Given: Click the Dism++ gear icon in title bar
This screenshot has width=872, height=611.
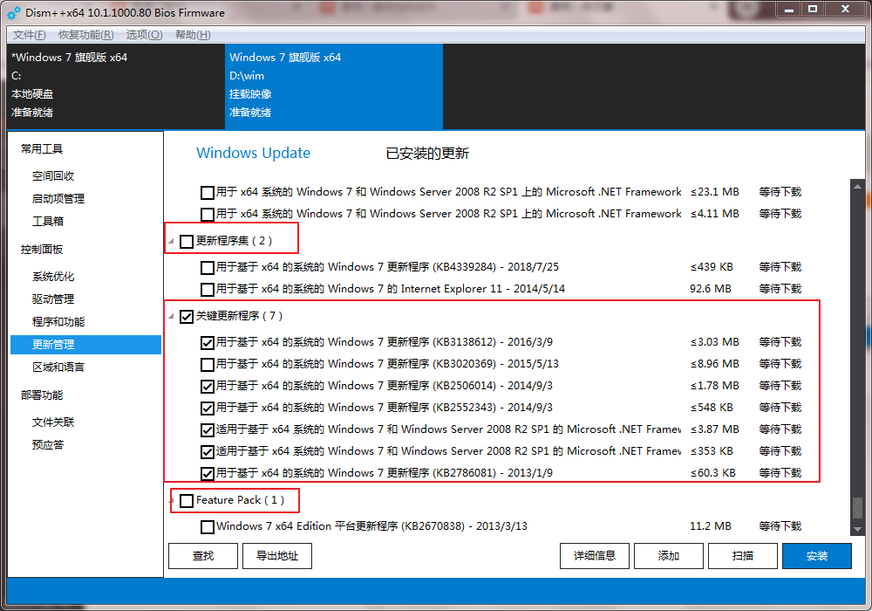Looking at the screenshot, I should [x=14, y=13].
